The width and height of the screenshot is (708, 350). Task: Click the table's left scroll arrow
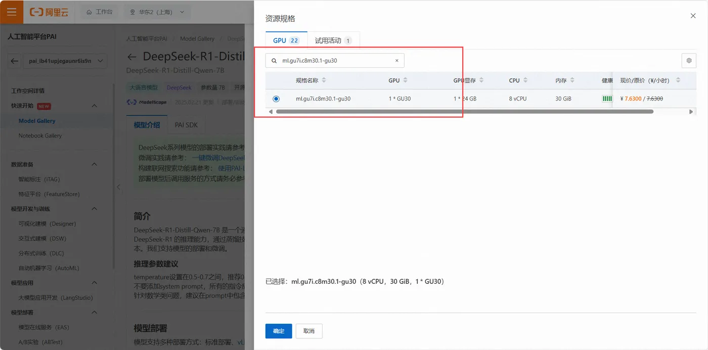click(271, 112)
